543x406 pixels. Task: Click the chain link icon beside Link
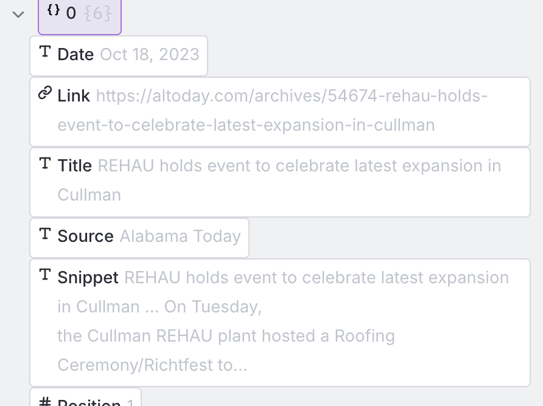[x=45, y=94]
